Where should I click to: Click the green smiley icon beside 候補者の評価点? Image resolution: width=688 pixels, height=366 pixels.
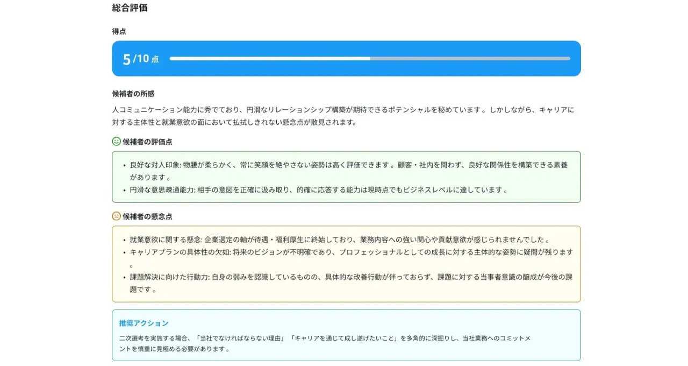pyautogui.click(x=115, y=142)
